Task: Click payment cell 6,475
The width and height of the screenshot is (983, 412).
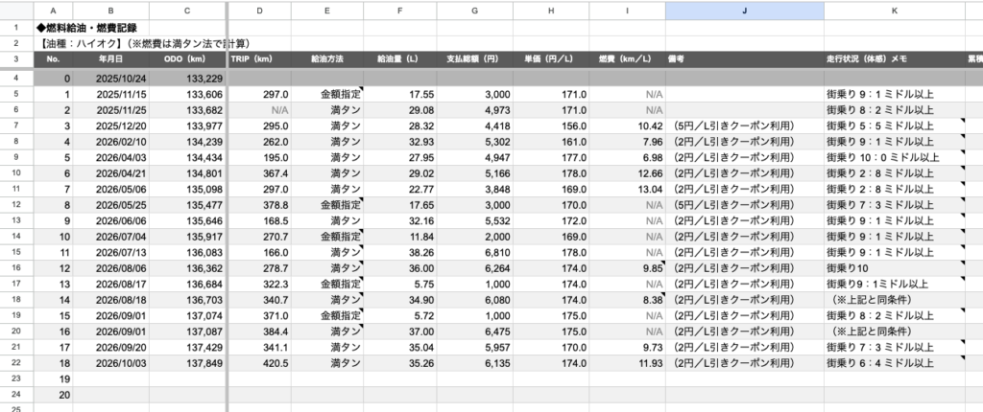Action: click(x=474, y=332)
